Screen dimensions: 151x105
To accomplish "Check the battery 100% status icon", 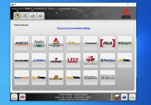I will pyautogui.click(x=112, y=97).
